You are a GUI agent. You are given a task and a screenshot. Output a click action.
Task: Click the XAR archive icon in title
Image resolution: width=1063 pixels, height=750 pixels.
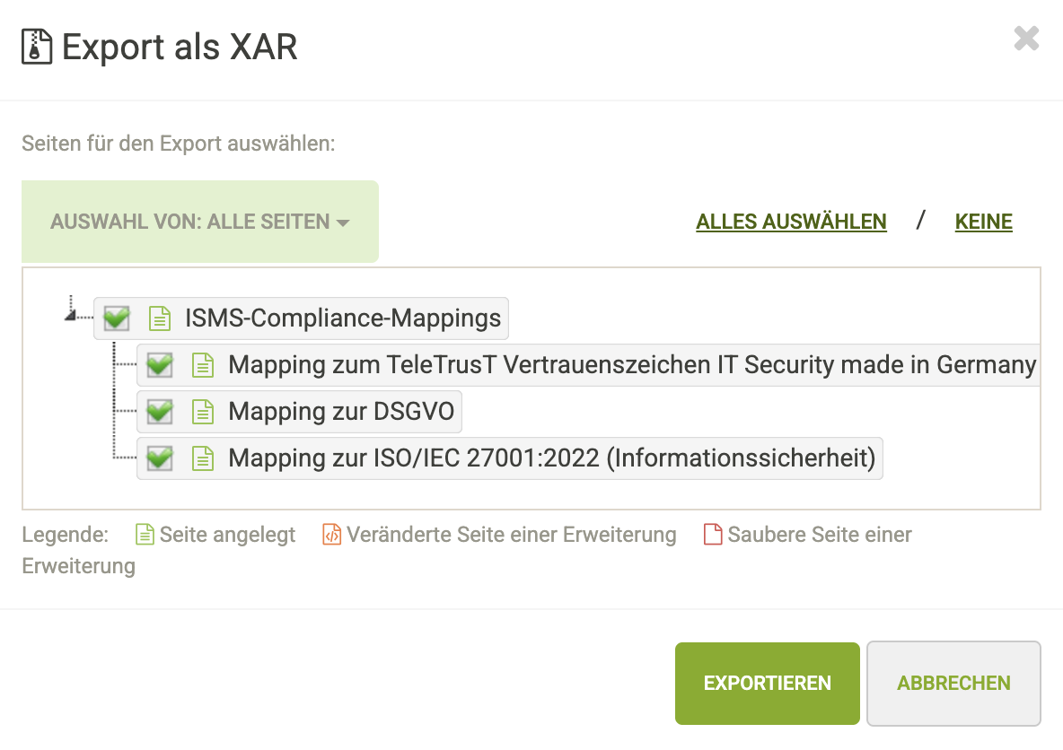[x=36, y=47]
